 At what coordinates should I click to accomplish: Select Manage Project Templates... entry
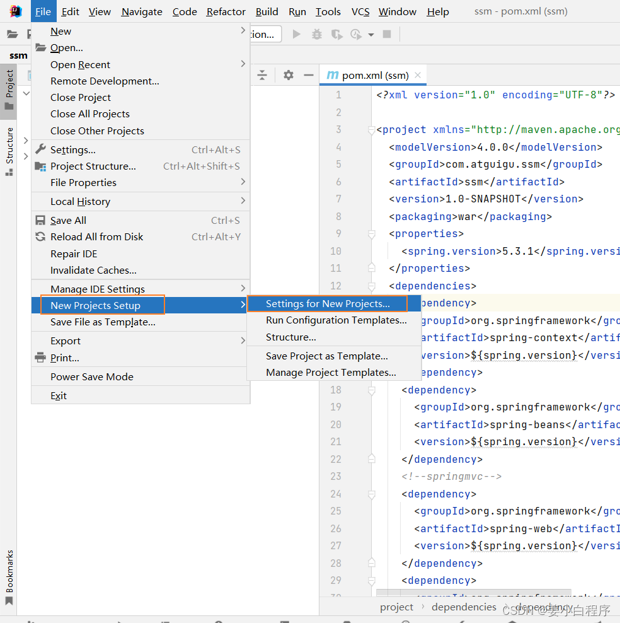click(331, 372)
